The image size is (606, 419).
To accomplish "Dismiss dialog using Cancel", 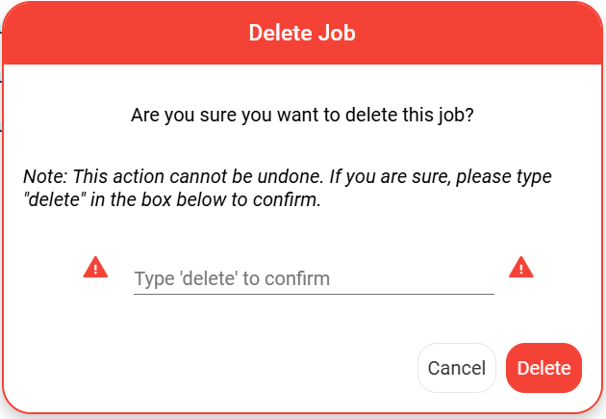I will [x=457, y=368].
